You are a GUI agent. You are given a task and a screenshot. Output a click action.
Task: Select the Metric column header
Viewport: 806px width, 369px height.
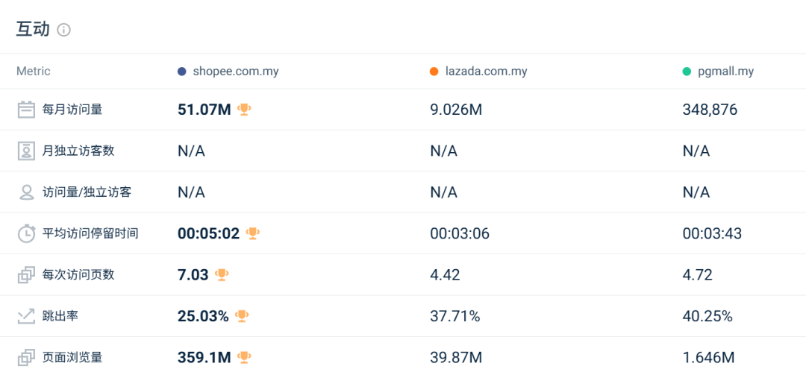click(x=34, y=72)
